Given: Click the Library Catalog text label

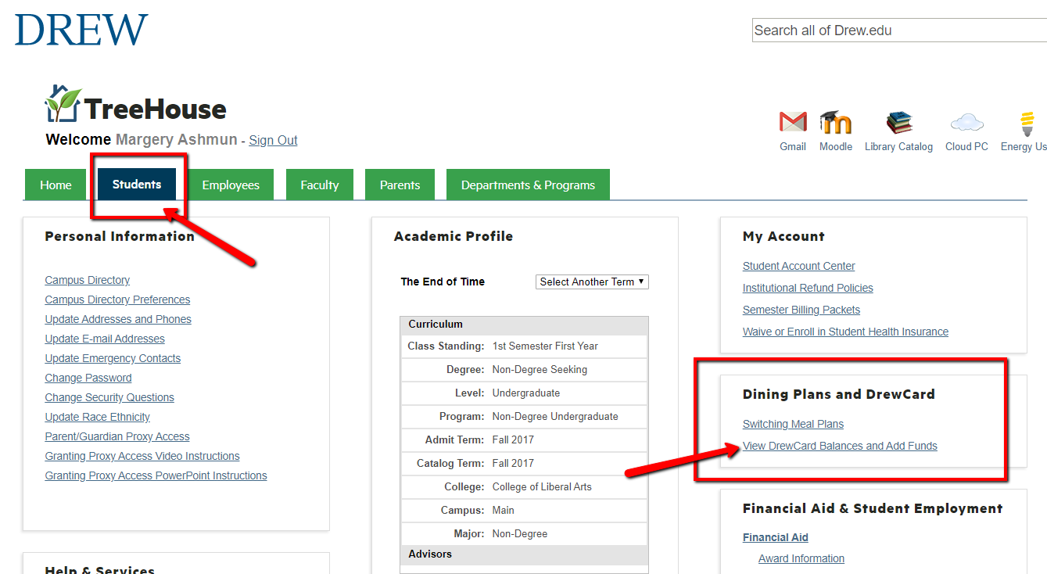Looking at the screenshot, I should pos(898,146).
